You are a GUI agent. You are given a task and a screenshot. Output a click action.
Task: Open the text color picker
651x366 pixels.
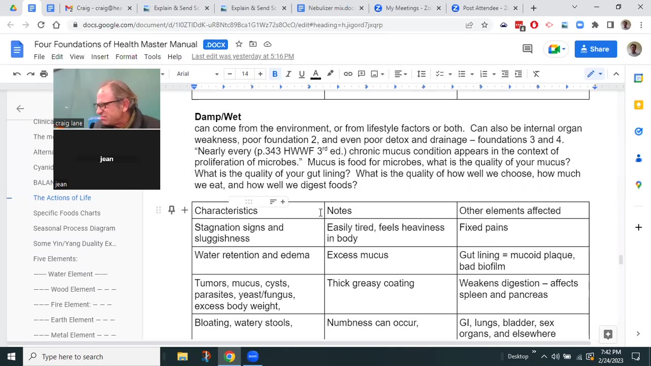click(315, 74)
